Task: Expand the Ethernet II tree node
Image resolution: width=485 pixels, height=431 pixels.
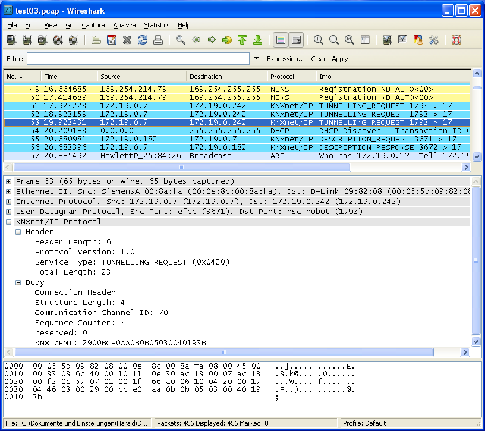Action: [9, 191]
